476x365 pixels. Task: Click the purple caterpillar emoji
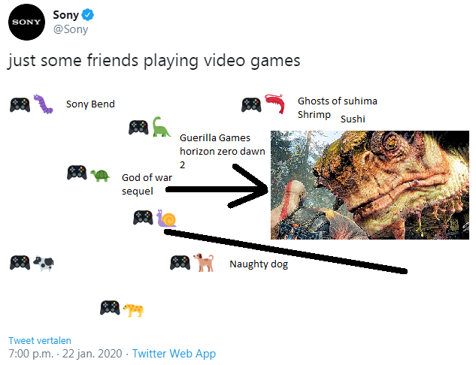tap(43, 104)
